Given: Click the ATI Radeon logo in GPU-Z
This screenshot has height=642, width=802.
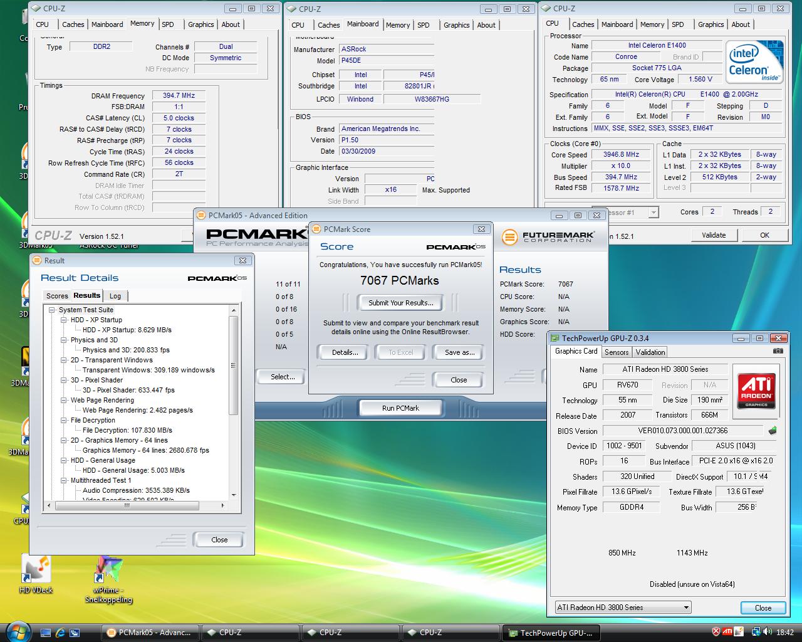Looking at the screenshot, I should [x=756, y=390].
